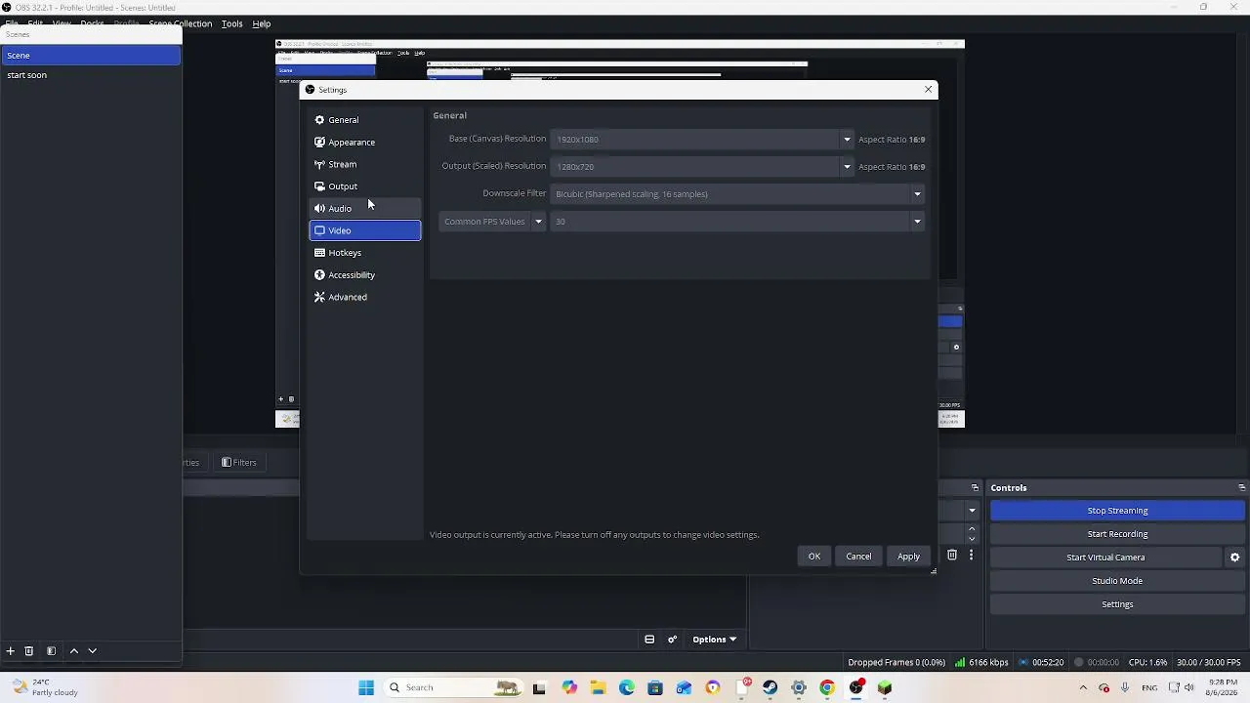The image size is (1250, 703).
Task: Move scene down with arrow icon
Action: pyautogui.click(x=93, y=651)
